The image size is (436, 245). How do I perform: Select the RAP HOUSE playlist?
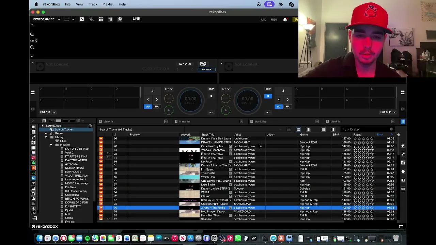point(73,172)
